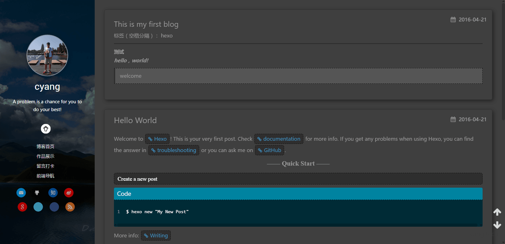Click the red Google icon
This screenshot has width=505, height=244.
[22, 207]
